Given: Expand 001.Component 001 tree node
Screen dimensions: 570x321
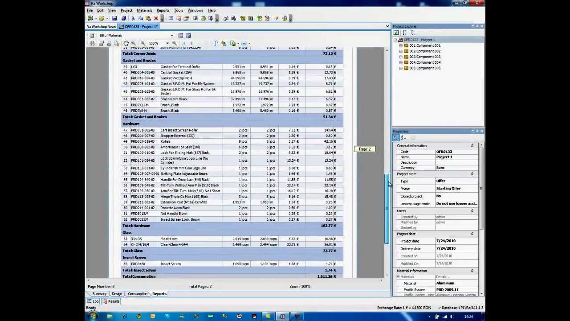Looking at the screenshot, I should [x=401, y=45].
